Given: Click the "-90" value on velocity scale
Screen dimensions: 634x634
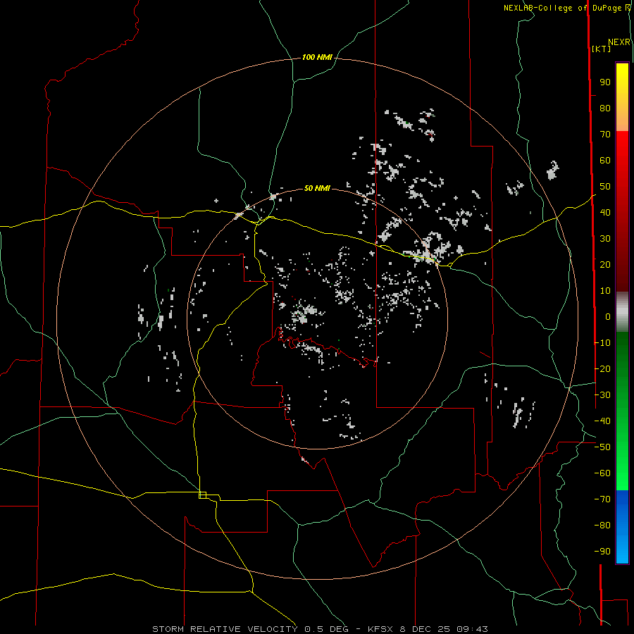Looking at the screenshot, I should 602,552.
